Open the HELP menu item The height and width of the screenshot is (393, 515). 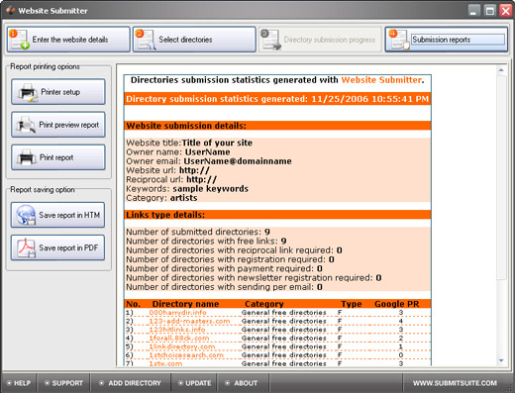click(19, 383)
